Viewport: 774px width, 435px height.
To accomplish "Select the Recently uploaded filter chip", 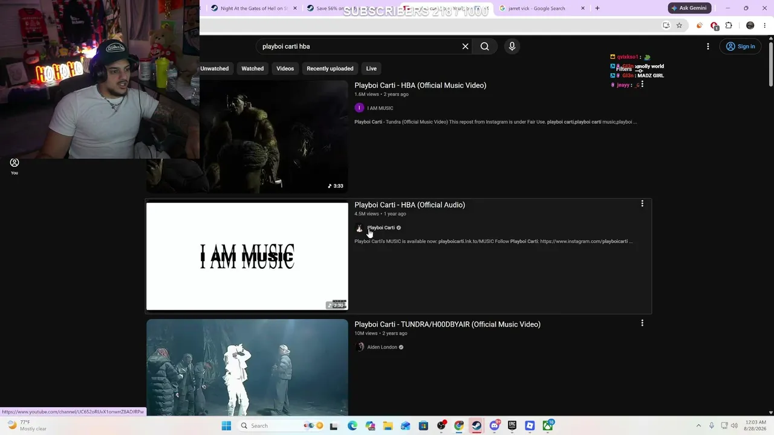I will 330,68.
